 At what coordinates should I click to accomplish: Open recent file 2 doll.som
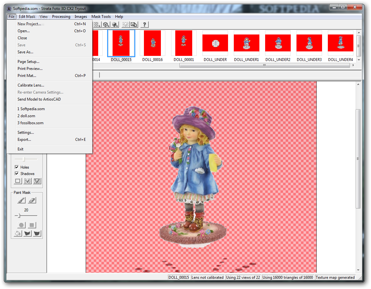(x=50, y=116)
